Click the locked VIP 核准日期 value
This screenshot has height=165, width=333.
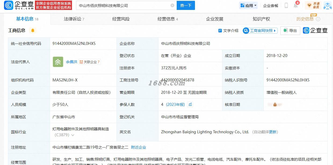(274, 105)
